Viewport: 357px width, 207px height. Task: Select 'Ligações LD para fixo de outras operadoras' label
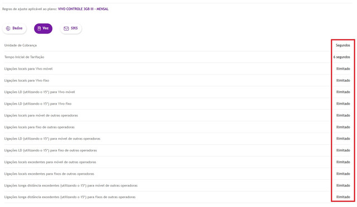[51, 150]
